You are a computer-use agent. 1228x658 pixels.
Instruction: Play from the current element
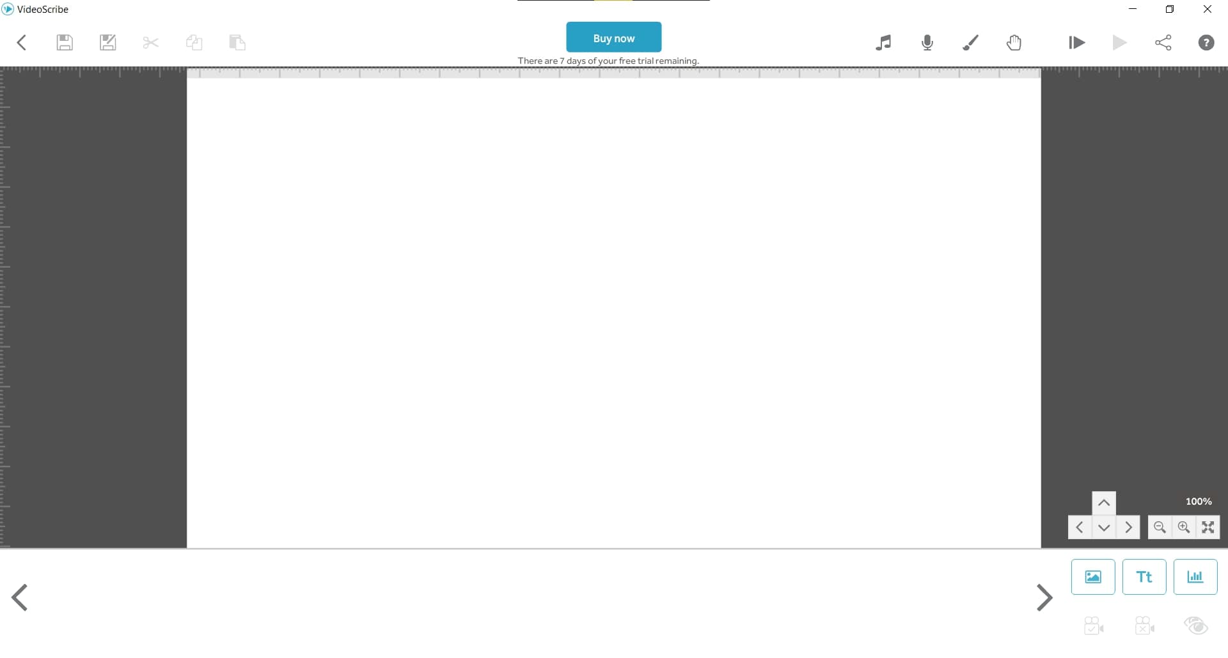click(1120, 43)
